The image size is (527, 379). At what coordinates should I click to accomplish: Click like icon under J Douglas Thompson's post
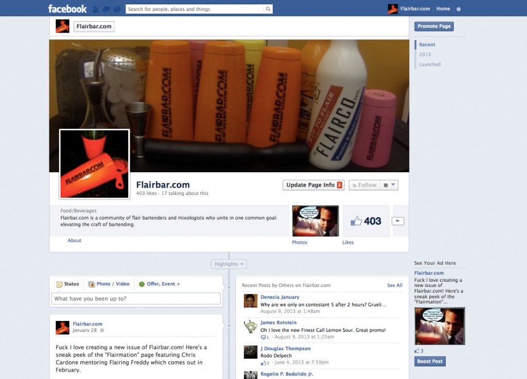click(263, 363)
